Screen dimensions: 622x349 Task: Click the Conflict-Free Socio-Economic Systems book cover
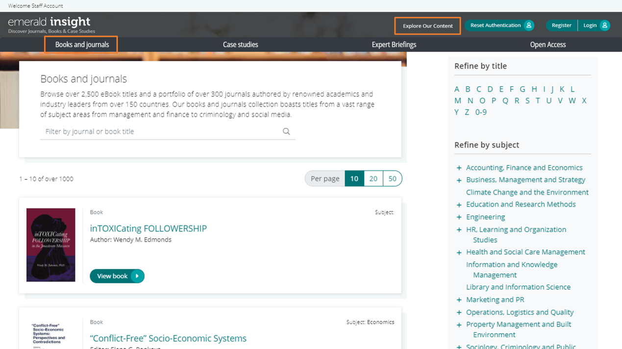coord(51,334)
